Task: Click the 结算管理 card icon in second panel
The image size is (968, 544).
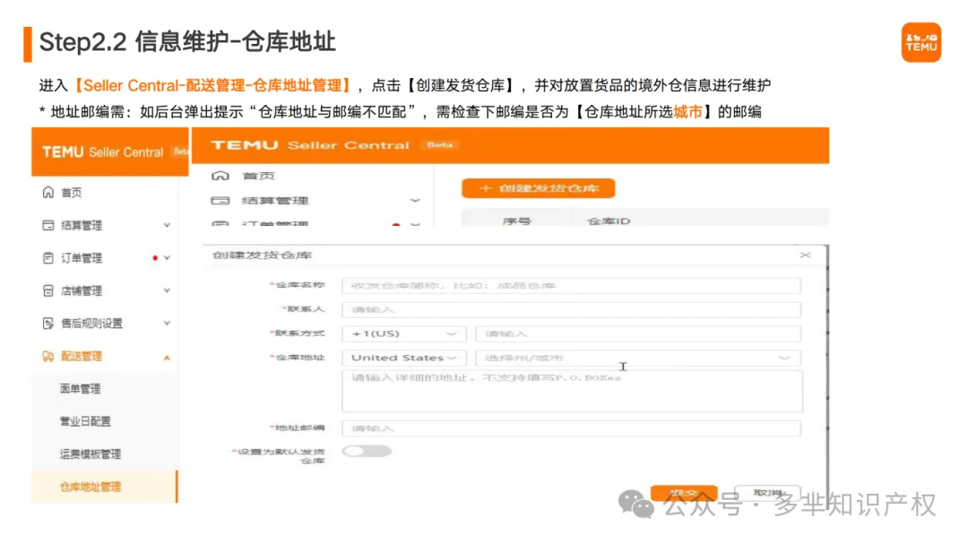Action: coord(220,201)
